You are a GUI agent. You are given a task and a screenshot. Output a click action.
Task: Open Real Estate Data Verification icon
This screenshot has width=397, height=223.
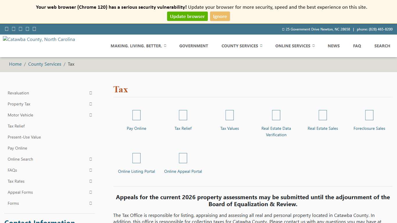click(x=276, y=115)
